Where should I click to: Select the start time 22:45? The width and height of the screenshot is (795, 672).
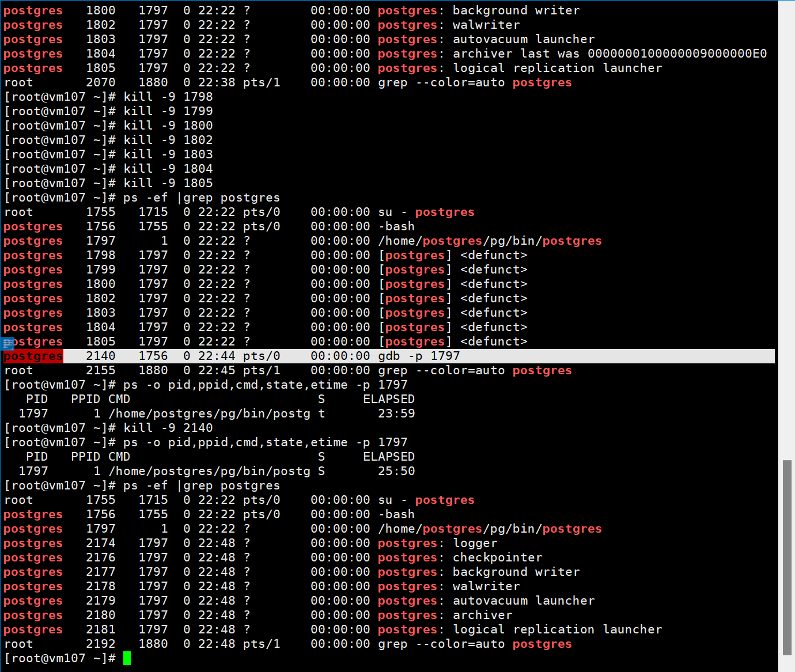click(x=217, y=370)
